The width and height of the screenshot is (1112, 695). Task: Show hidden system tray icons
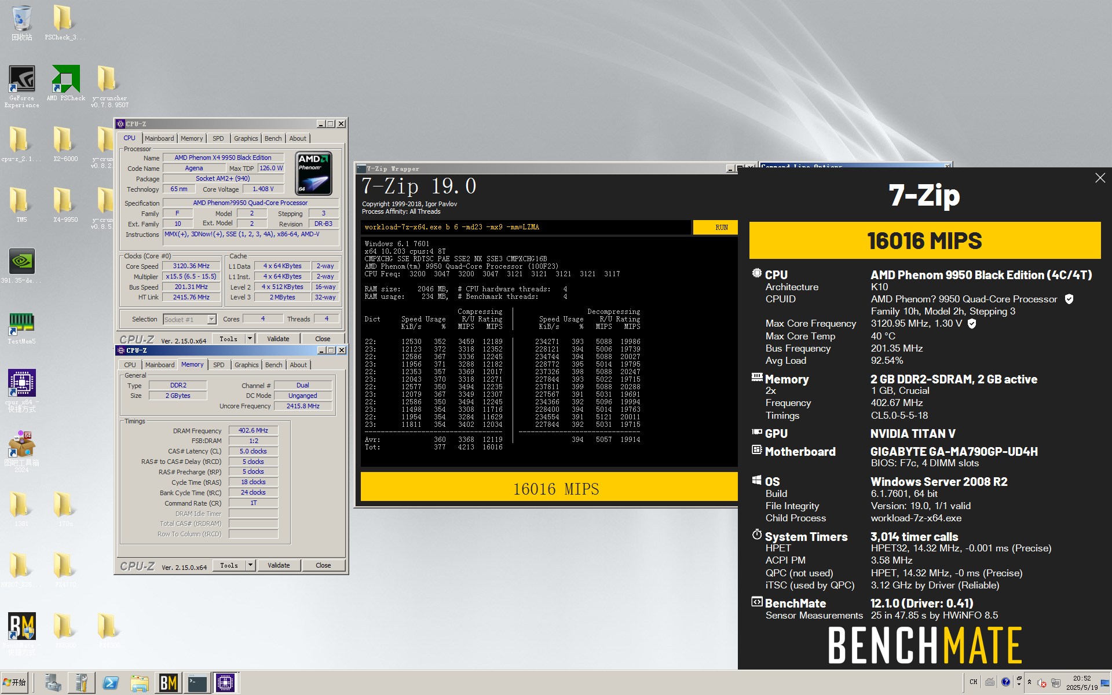[1029, 682]
